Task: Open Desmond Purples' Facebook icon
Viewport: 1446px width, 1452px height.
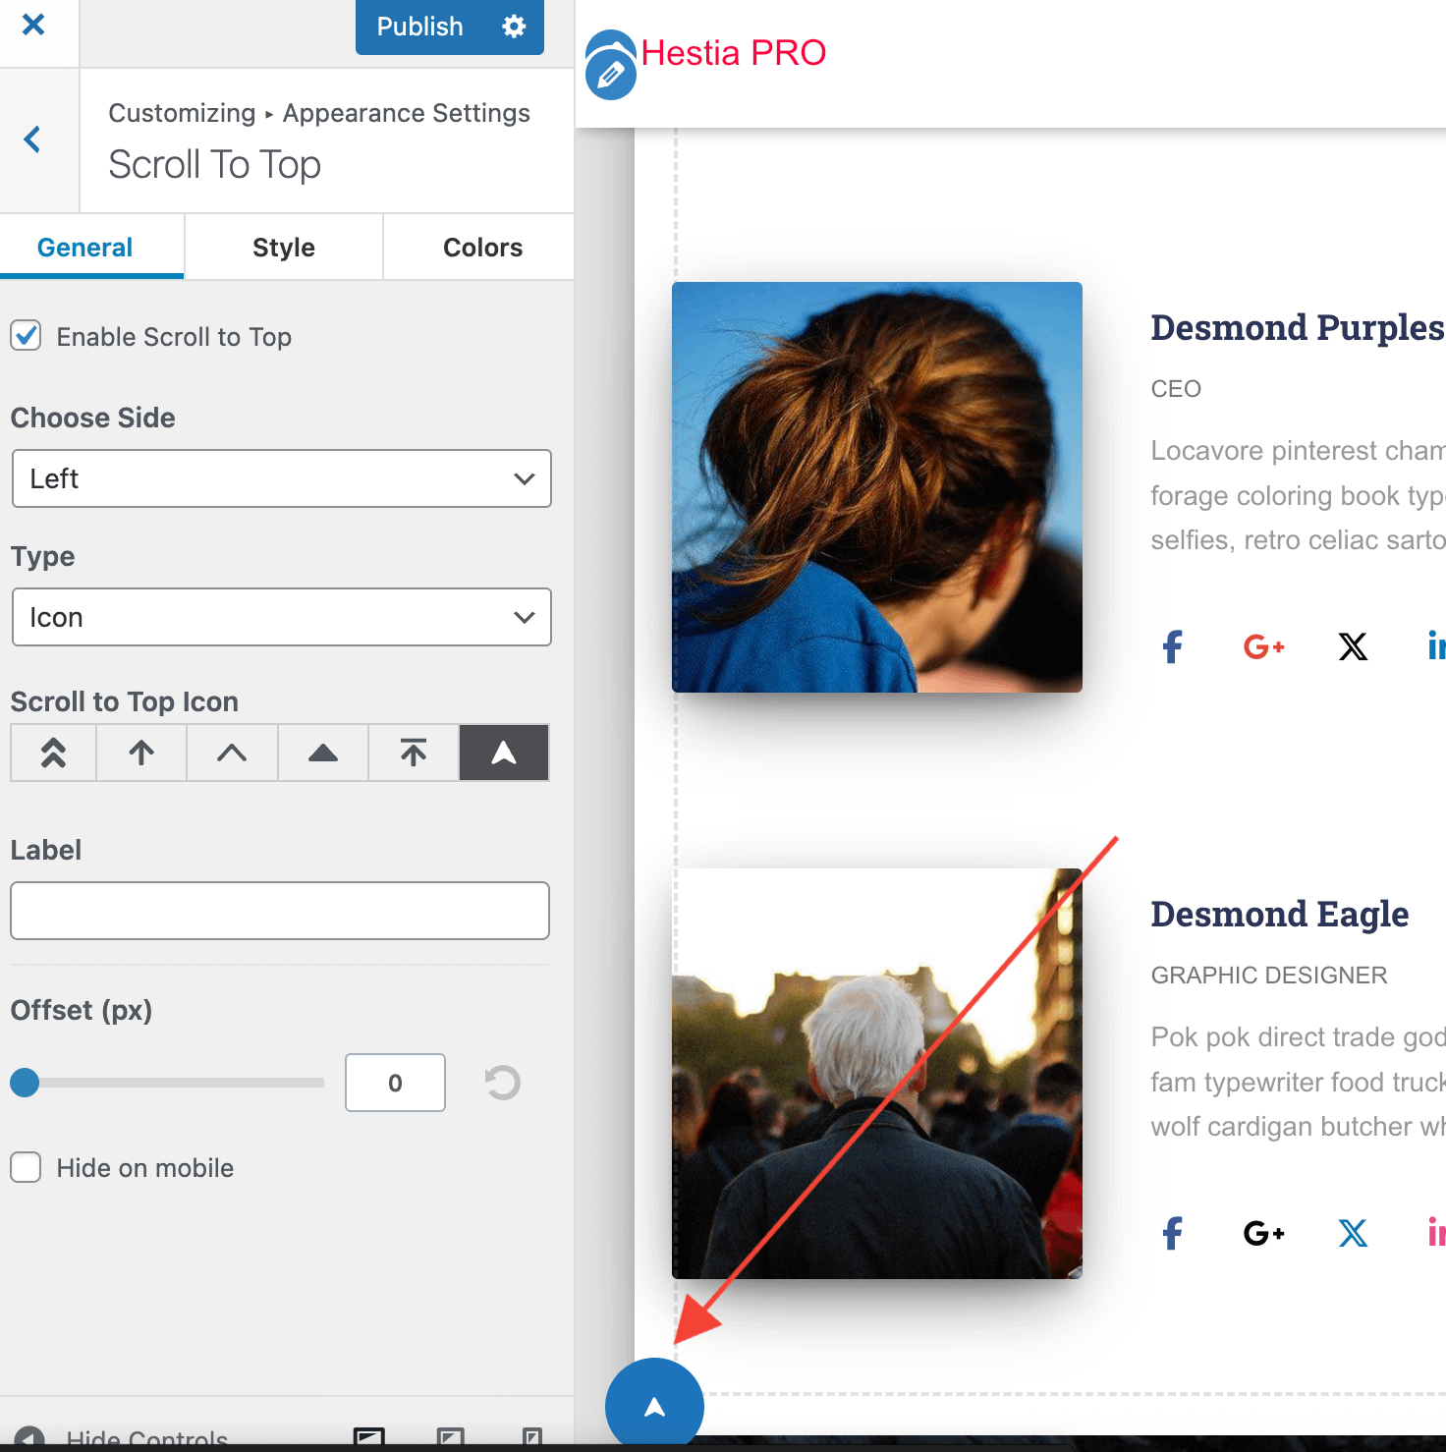Action: 1172,646
